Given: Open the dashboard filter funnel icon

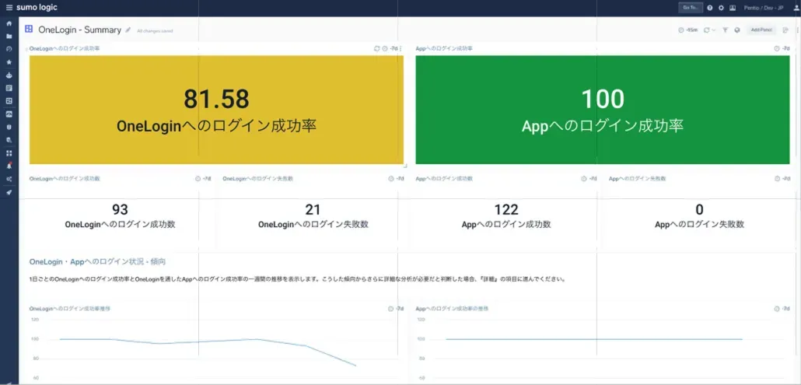Looking at the screenshot, I should click(x=725, y=30).
